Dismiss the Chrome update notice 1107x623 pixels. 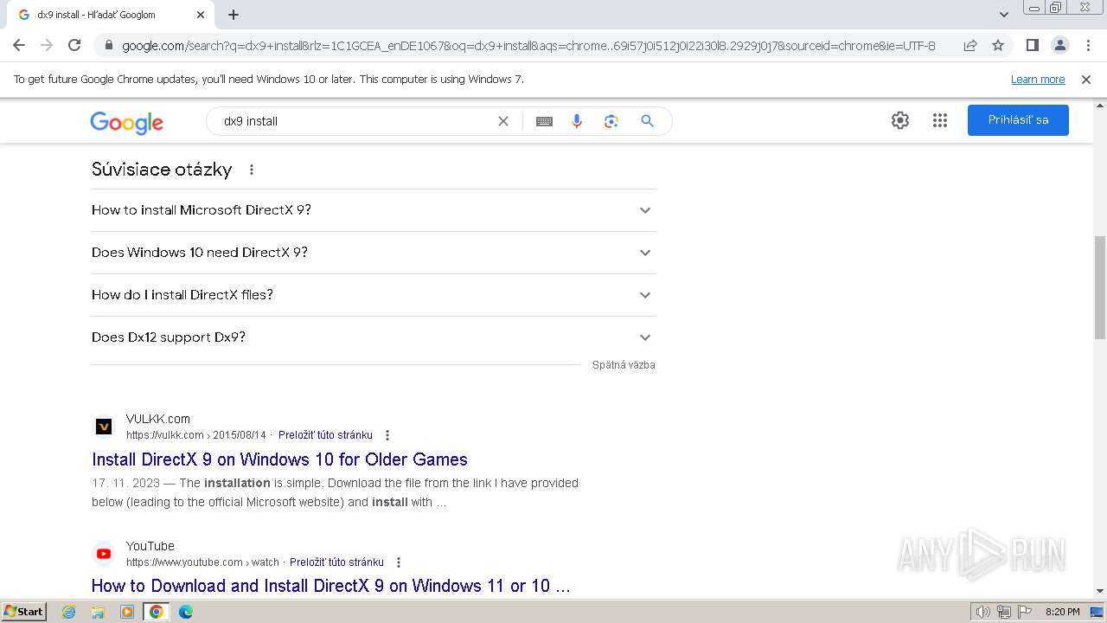click(1086, 79)
